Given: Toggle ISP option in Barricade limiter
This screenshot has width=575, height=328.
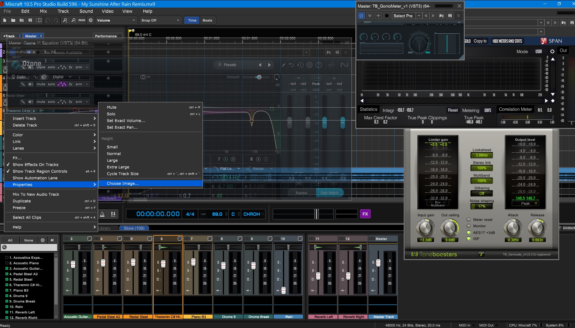Looking at the screenshot, I should click(x=468, y=239).
